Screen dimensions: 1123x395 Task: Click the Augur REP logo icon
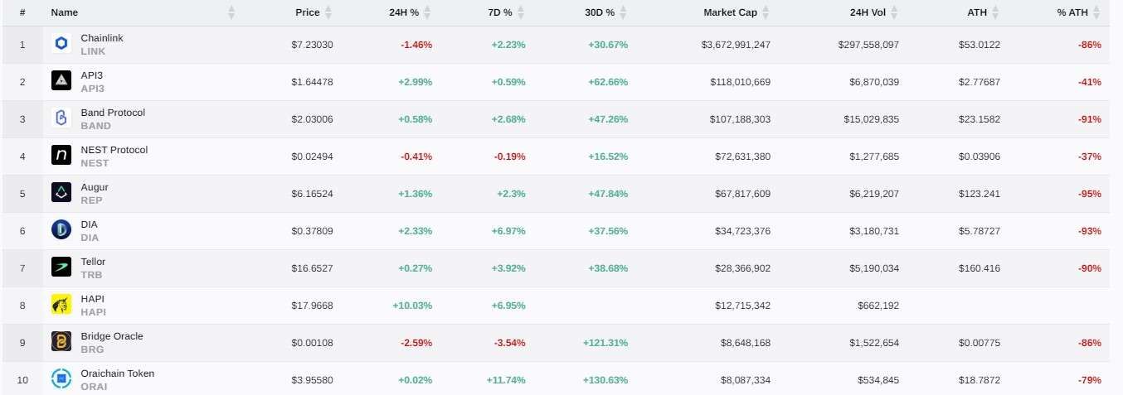coord(61,193)
